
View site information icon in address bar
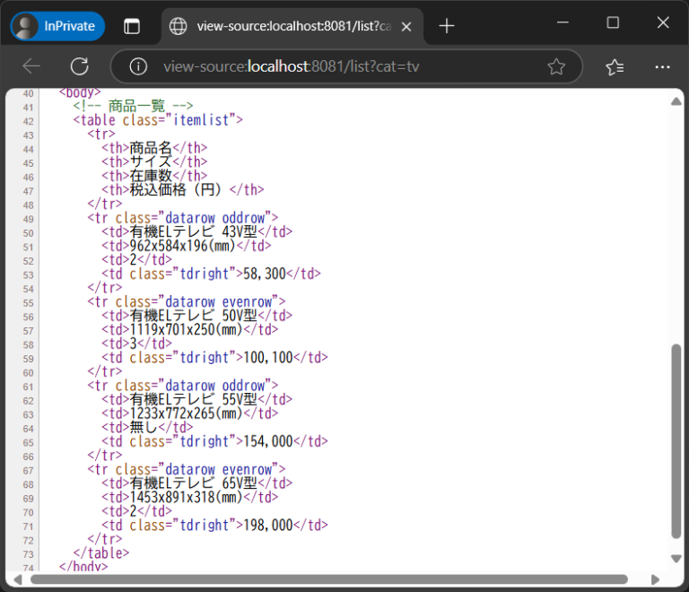tap(138, 66)
